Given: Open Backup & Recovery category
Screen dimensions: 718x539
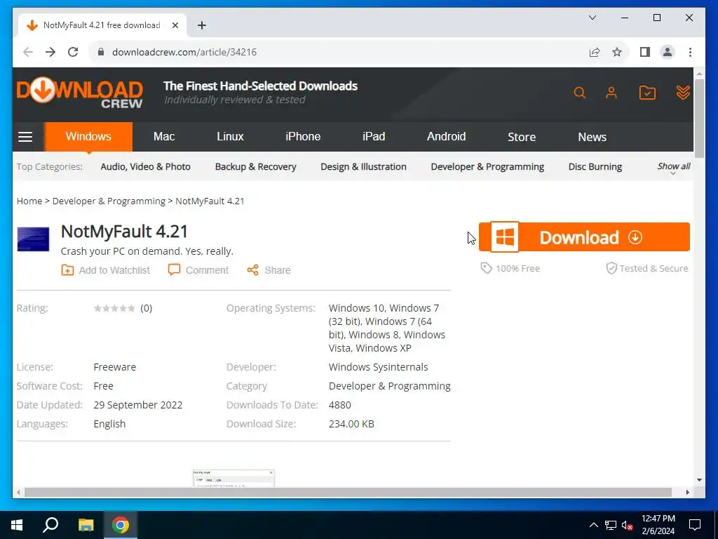Looking at the screenshot, I should coord(255,167).
